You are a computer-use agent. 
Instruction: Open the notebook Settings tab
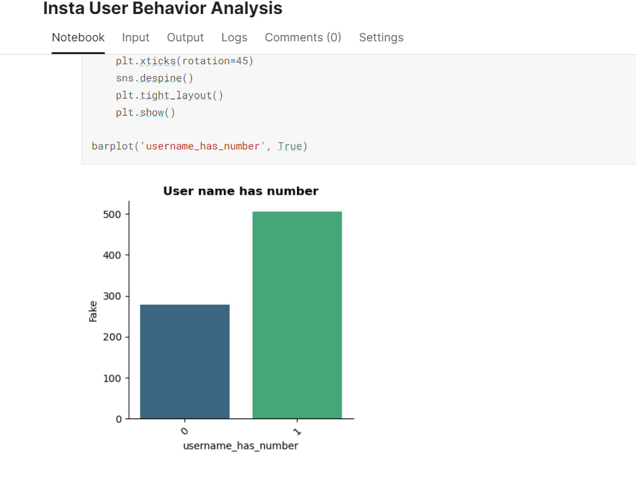pos(381,38)
